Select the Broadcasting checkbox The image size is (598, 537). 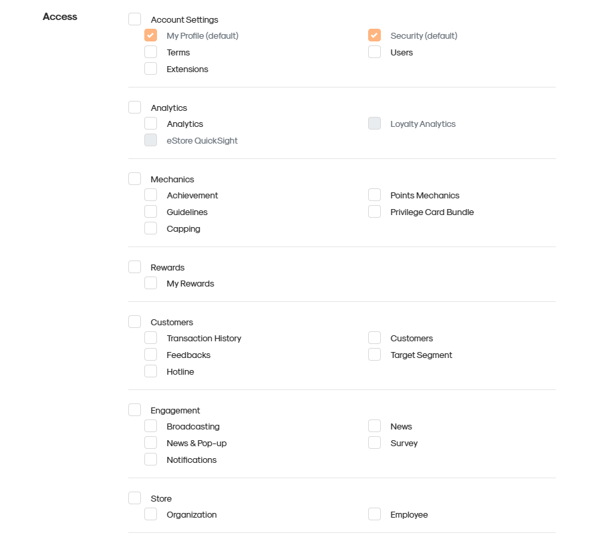pos(150,426)
